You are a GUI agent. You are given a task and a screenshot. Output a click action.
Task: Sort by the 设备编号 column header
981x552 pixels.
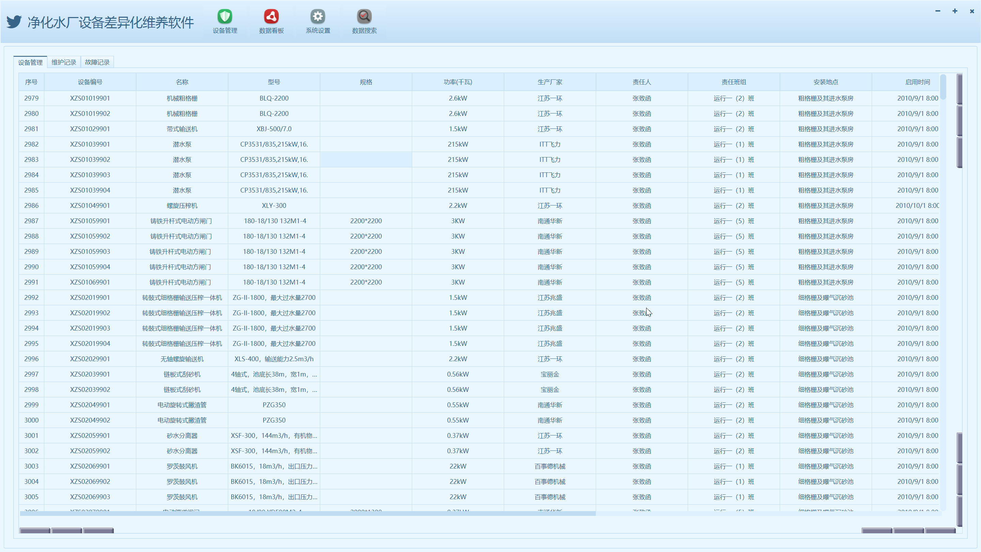[90, 82]
